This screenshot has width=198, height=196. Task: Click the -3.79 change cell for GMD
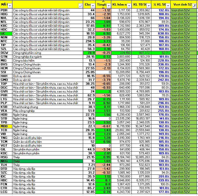pos(104,80)
